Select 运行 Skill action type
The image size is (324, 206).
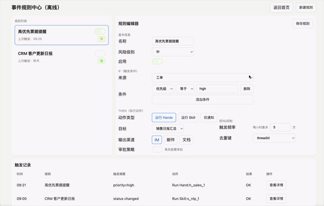tap(188, 117)
